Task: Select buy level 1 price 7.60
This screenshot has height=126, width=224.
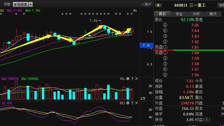Action: point(195,53)
